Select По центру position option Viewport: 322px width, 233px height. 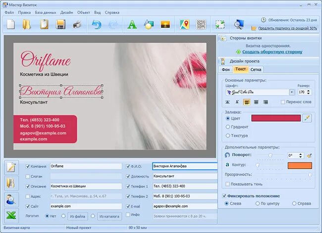[257, 203]
